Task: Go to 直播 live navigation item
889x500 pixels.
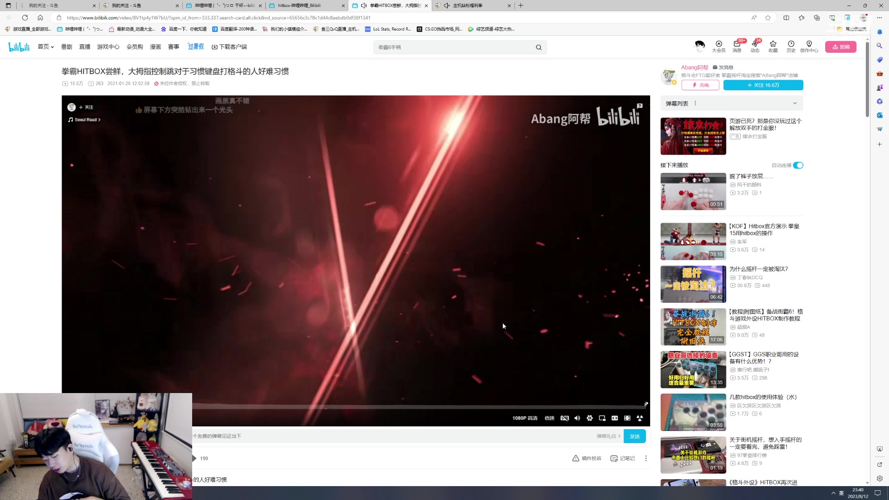Action: click(x=85, y=47)
